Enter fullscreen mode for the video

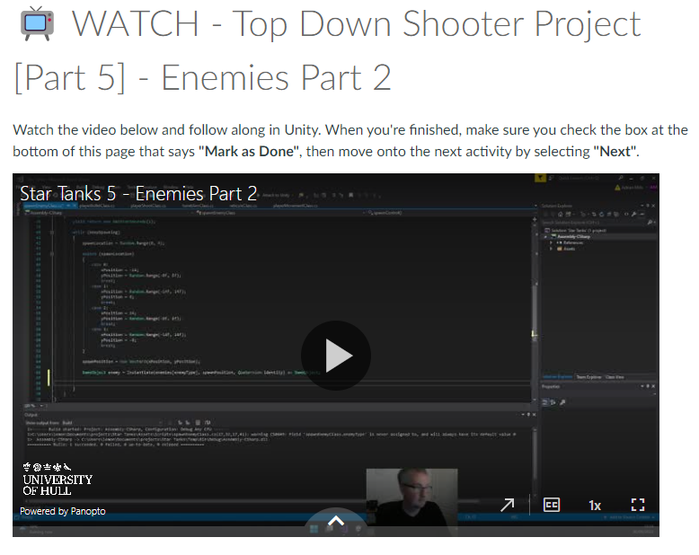(x=638, y=506)
